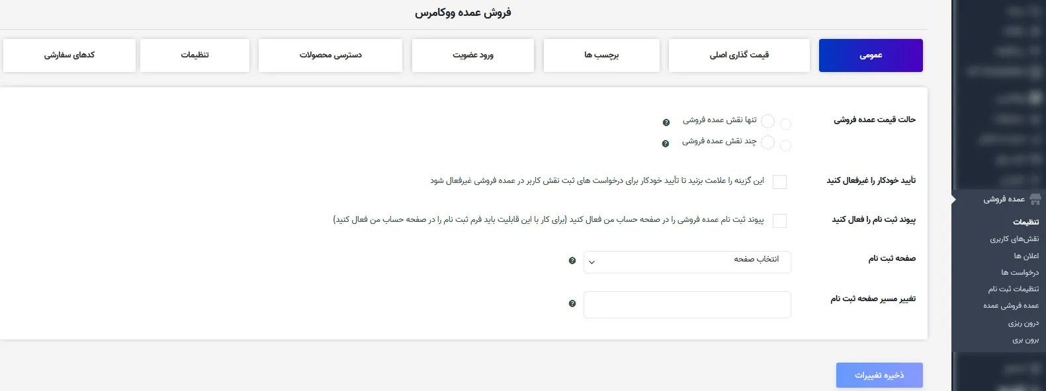
Task: Switch to کدهای سفارشی tab
Action: [69, 55]
